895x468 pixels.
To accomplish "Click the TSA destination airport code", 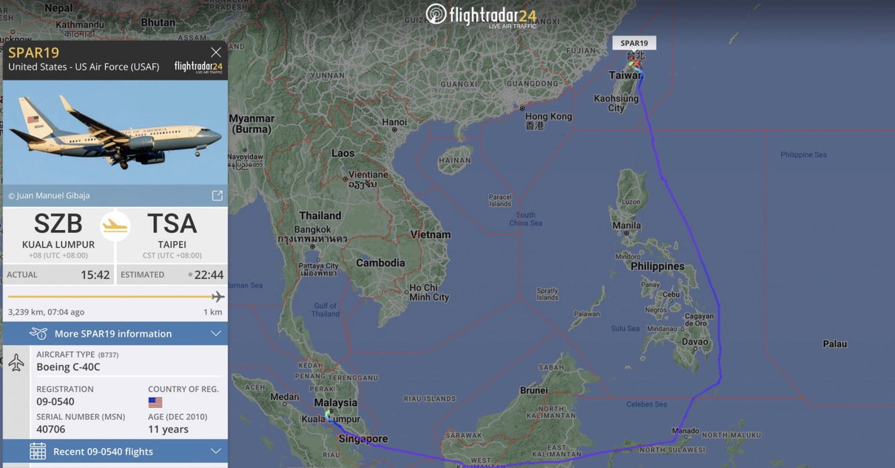I will (172, 223).
